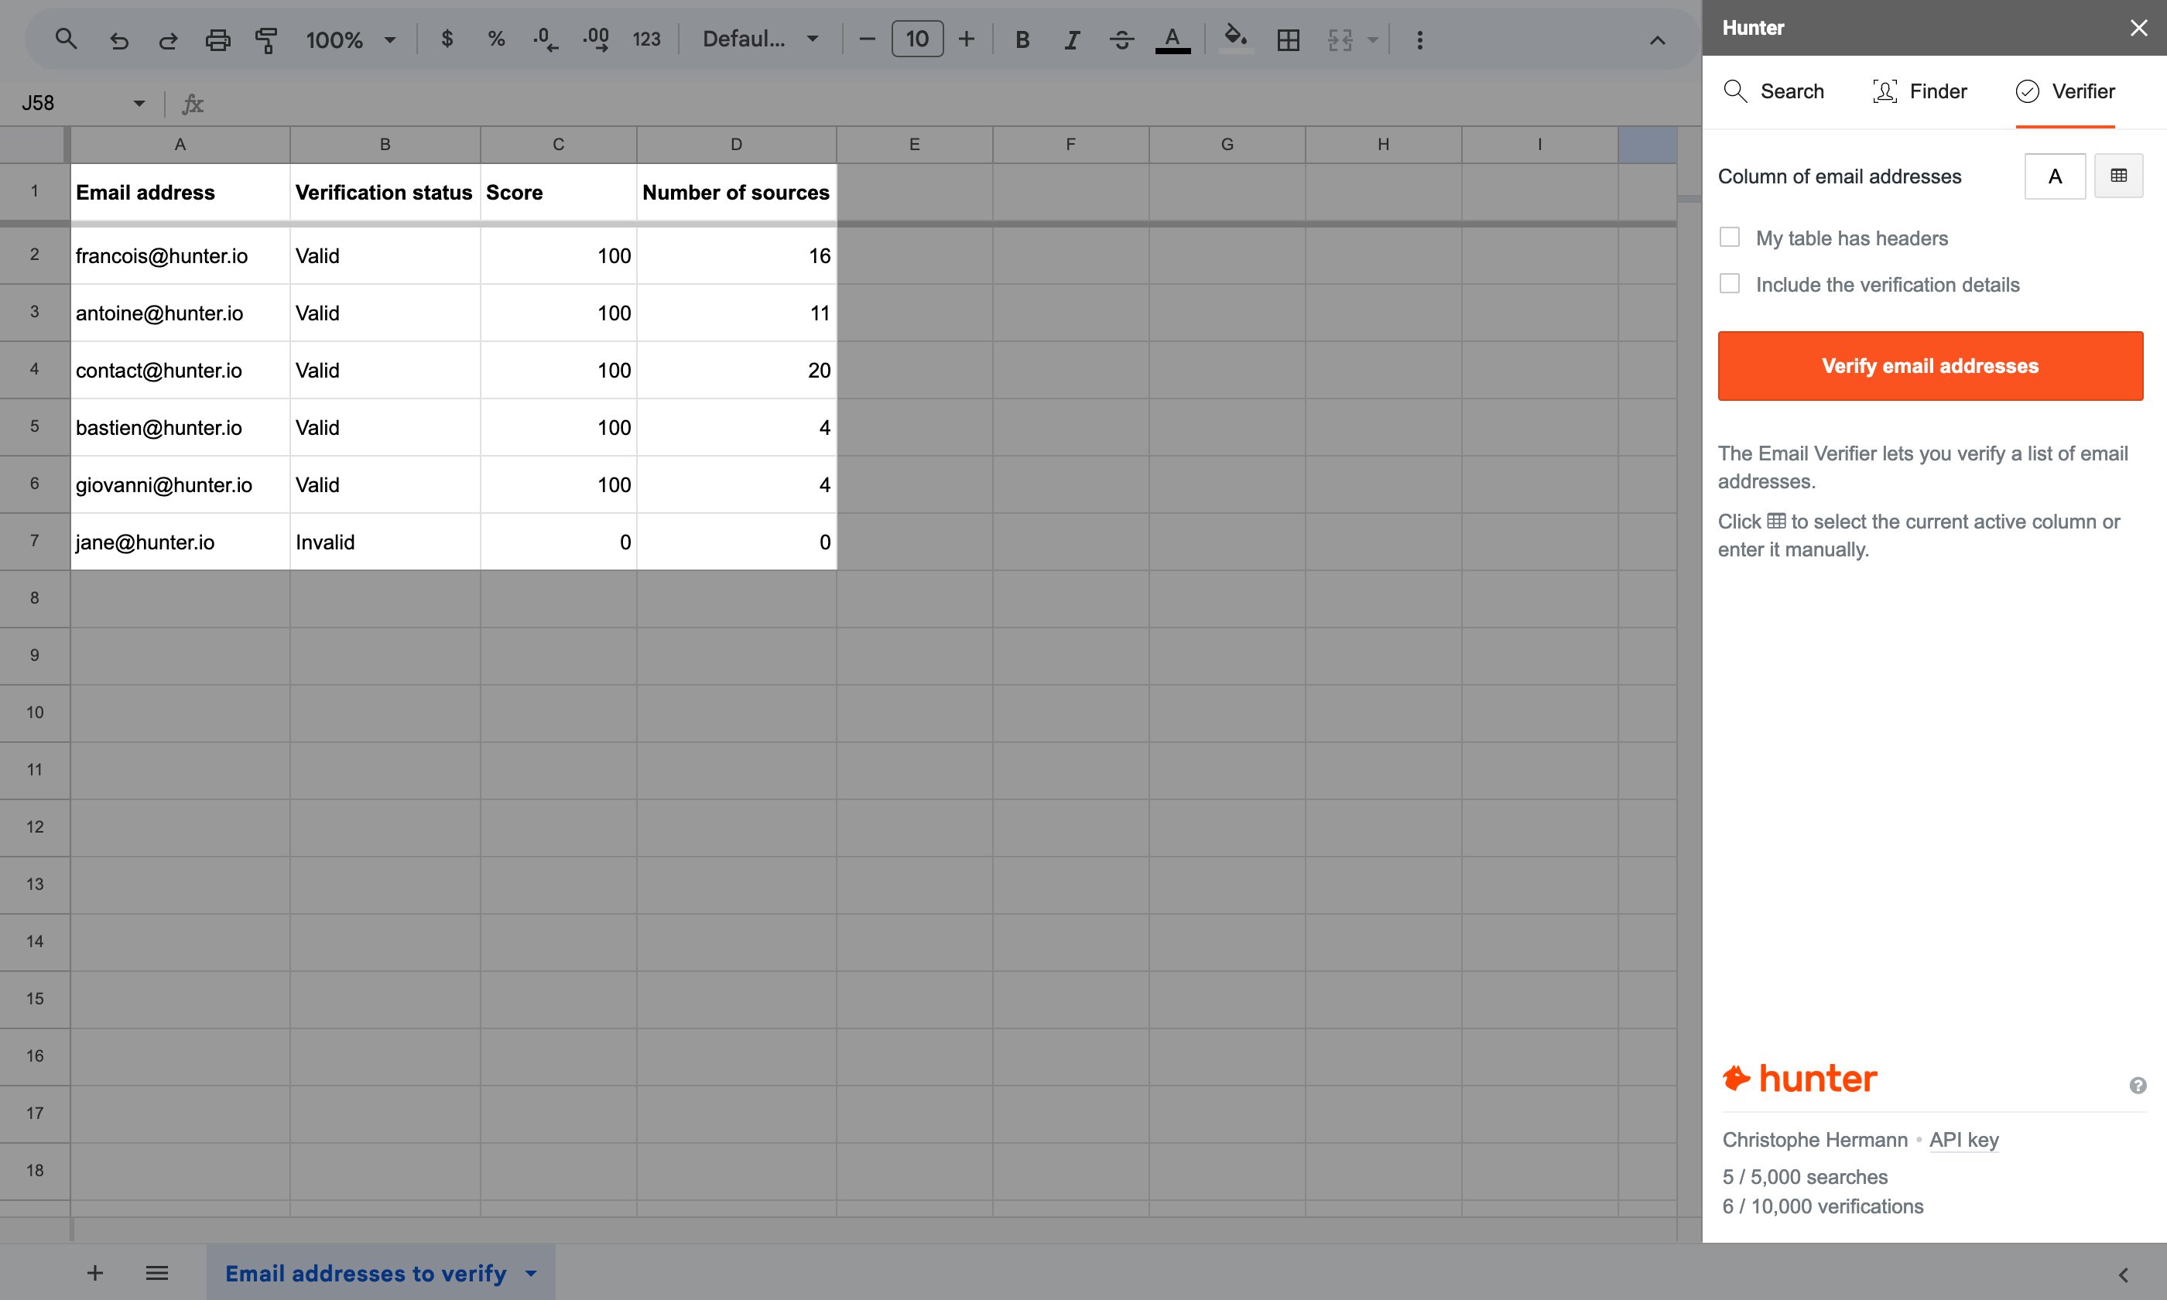The height and width of the screenshot is (1300, 2167).
Task: Collapse side panel chevron at bottom right
Action: coord(2123,1274)
